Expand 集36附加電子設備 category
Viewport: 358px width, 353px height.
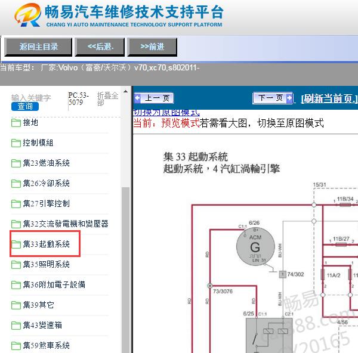pyautogui.click(x=54, y=285)
